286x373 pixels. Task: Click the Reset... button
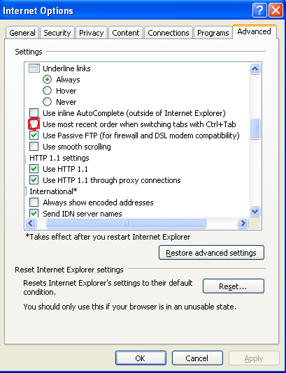(x=233, y=286)
